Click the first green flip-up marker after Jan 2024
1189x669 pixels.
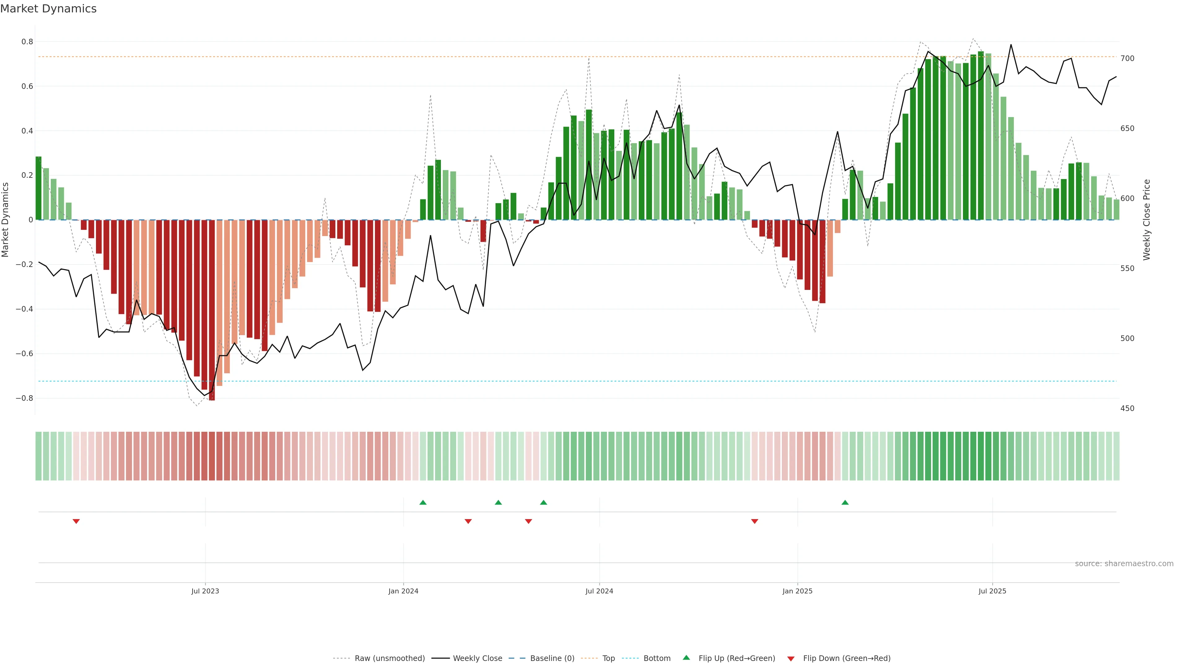tap(423, 502)
